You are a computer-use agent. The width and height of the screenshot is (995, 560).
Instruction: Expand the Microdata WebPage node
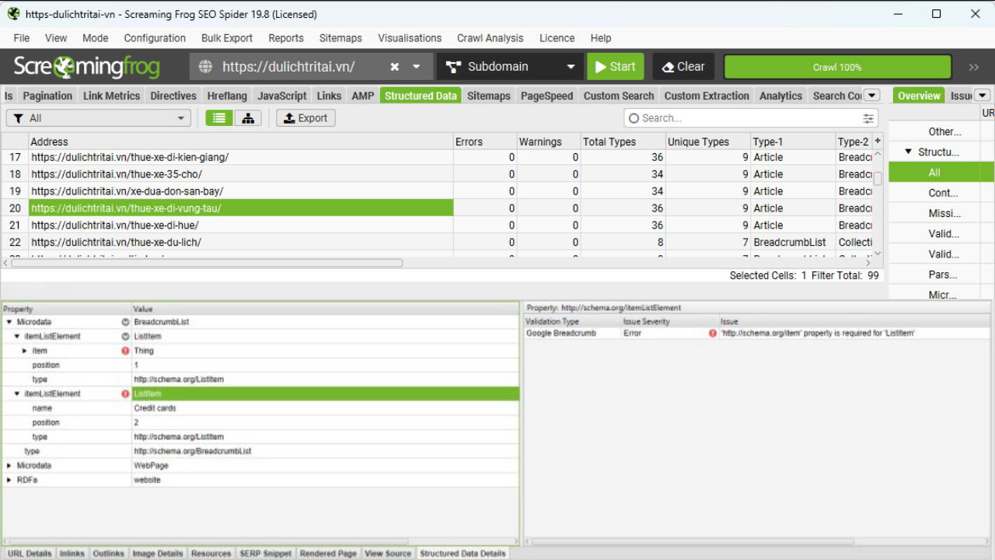[9, 466]
